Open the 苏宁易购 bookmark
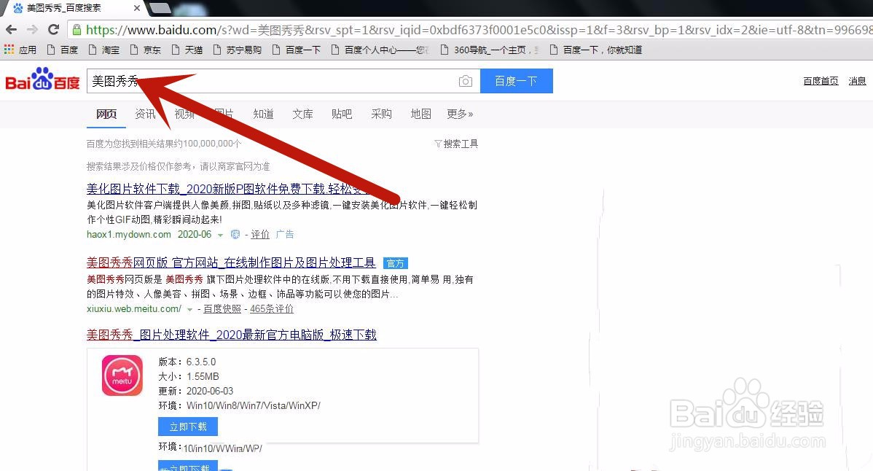The width and height of the screenshot is (873, 471). [x=238, y=50]
